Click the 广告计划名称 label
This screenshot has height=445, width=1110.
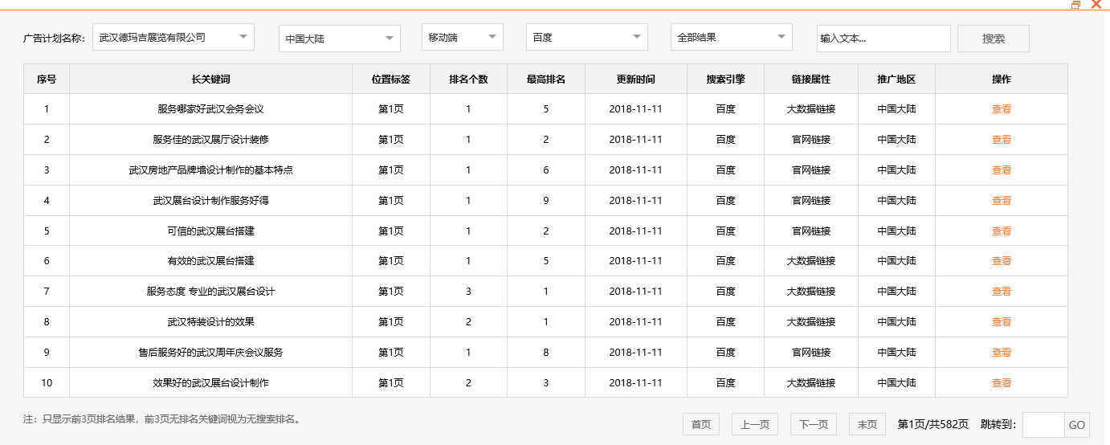coord(55,38)
